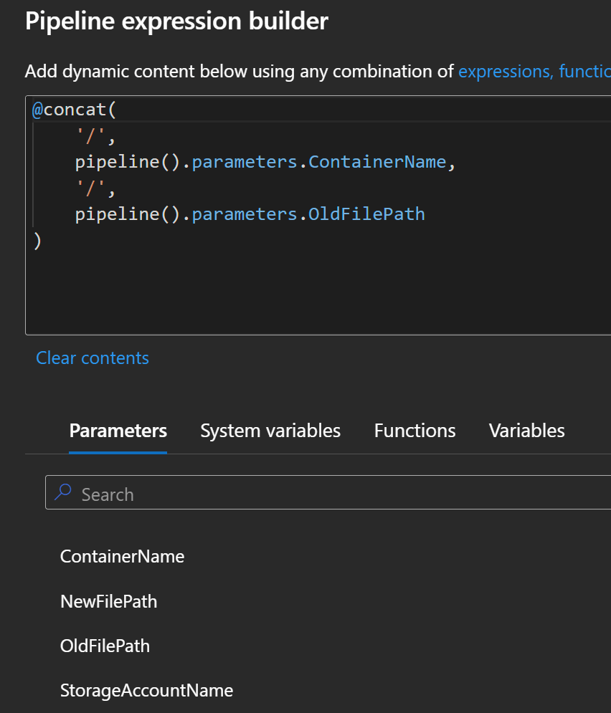Click the pipeline().parameters.OldFilePath expression line
The height and width of the screenshot is (713, 611).
coord(249,214)
